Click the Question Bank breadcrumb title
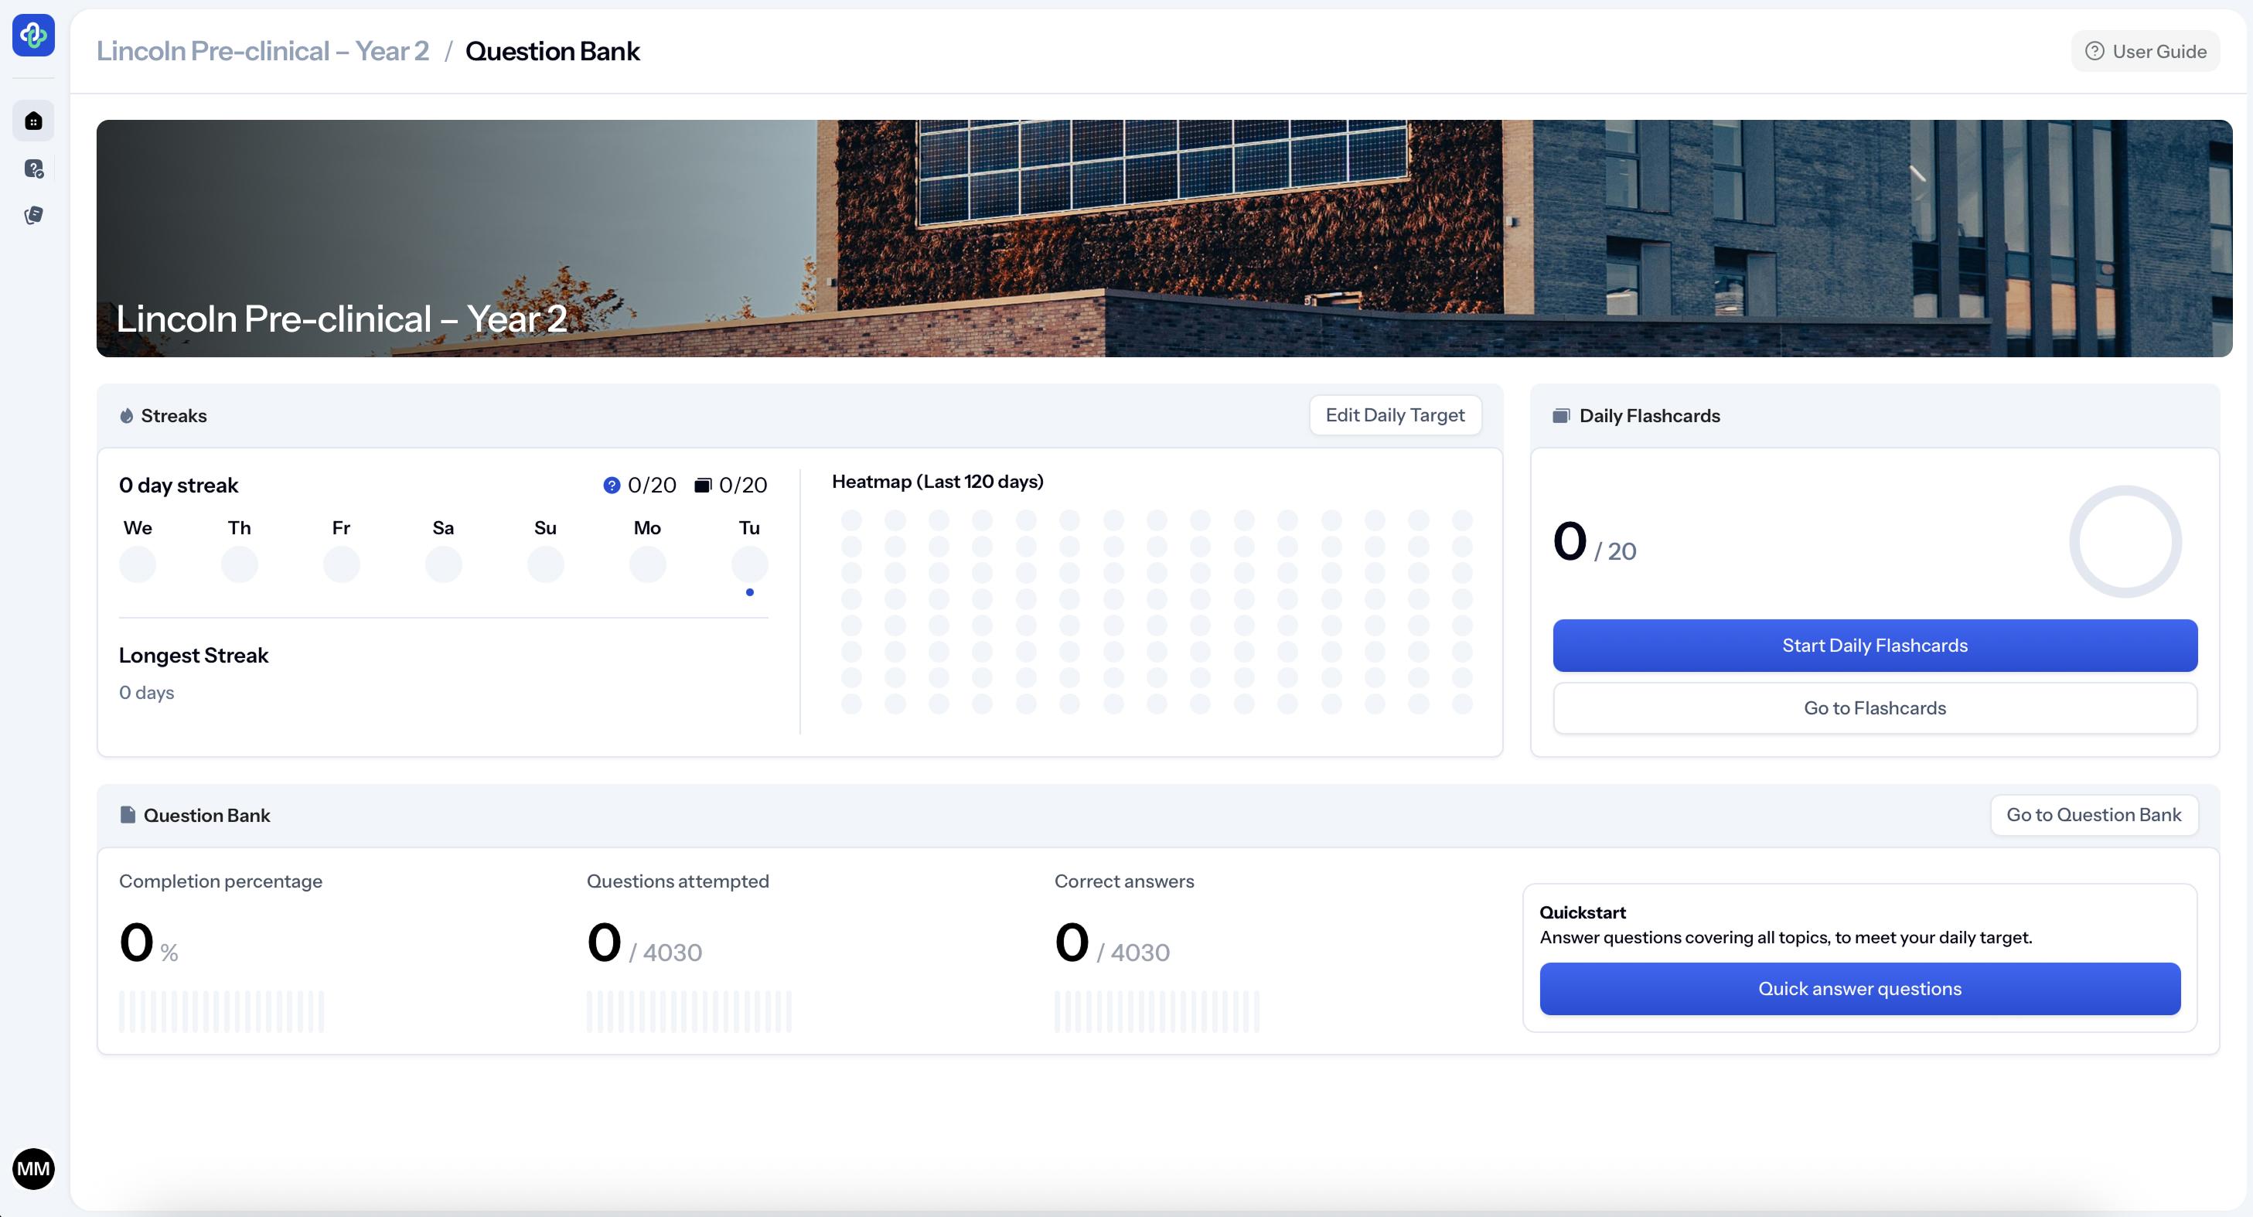This screenshot has width=2253, height=1217. click(x=552, y=52)
